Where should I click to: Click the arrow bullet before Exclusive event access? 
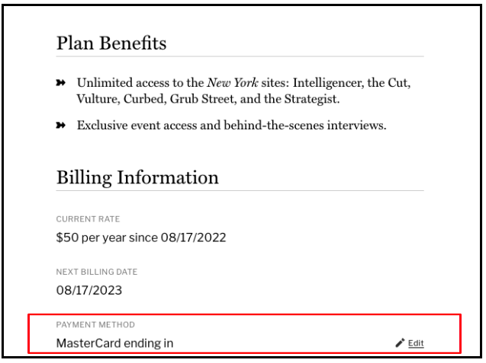click(x=61, y=126)
